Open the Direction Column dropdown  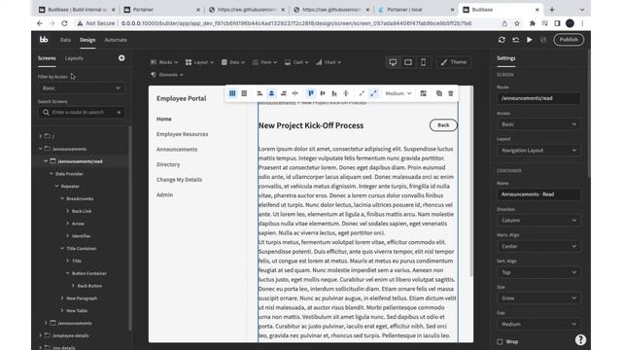pyautogui.click(x=538, y=221)
